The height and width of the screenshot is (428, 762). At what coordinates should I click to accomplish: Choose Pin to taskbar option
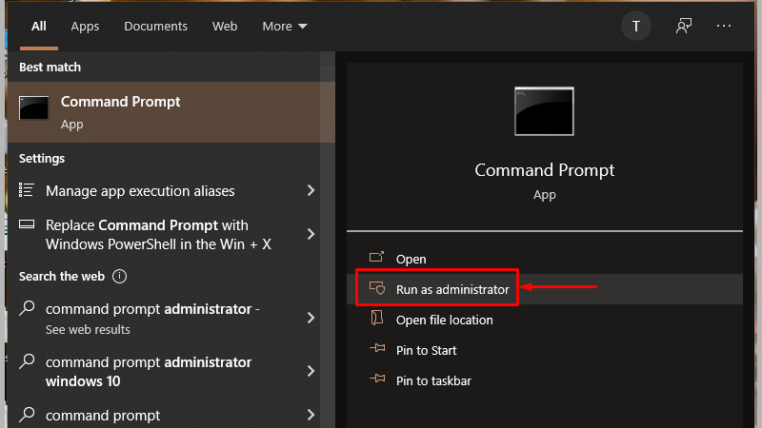point(433,380)
